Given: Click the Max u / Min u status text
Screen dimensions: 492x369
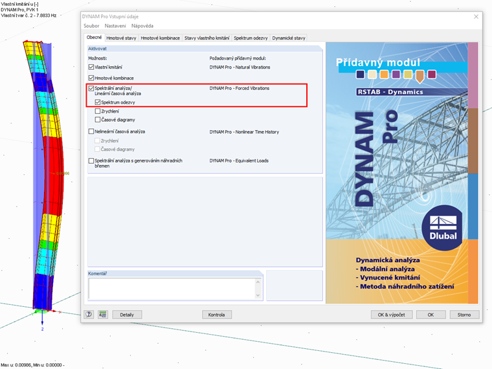Looking at the screenshot, I should tap(32, 365).
